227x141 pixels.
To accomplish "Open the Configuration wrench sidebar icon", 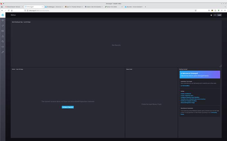I will (x=3, y=52).
